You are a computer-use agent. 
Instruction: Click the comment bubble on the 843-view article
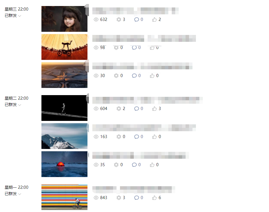[x=137, y=198]
